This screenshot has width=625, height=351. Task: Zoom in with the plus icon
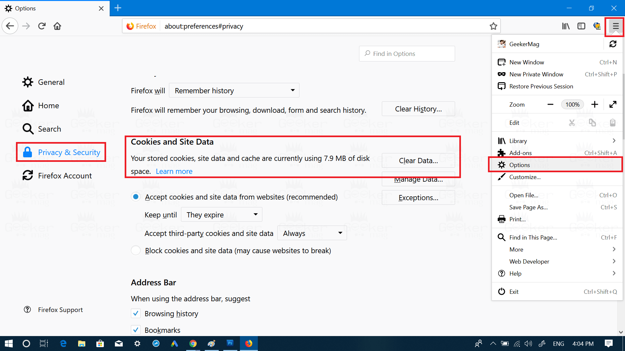coord(595,104)
